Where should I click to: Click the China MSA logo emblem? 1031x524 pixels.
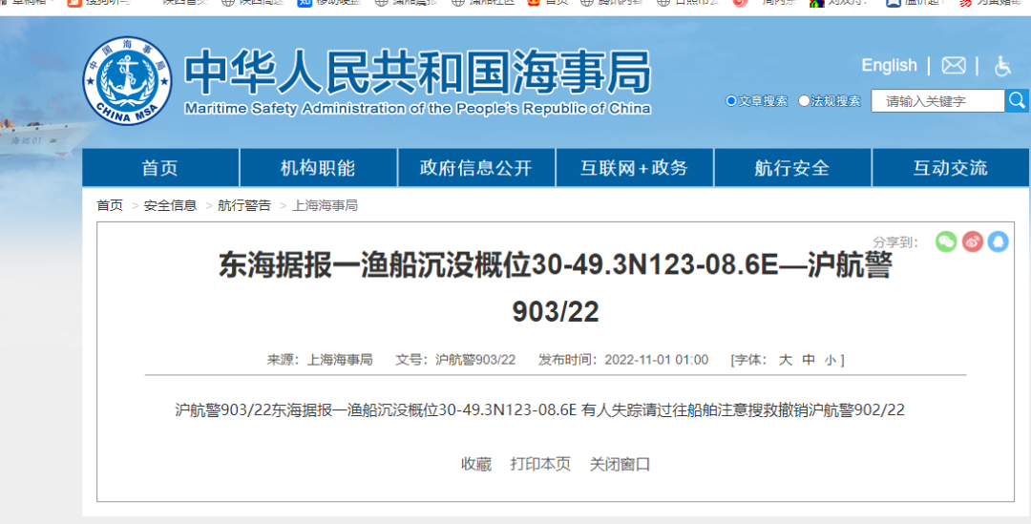click(x=128, y=81)
